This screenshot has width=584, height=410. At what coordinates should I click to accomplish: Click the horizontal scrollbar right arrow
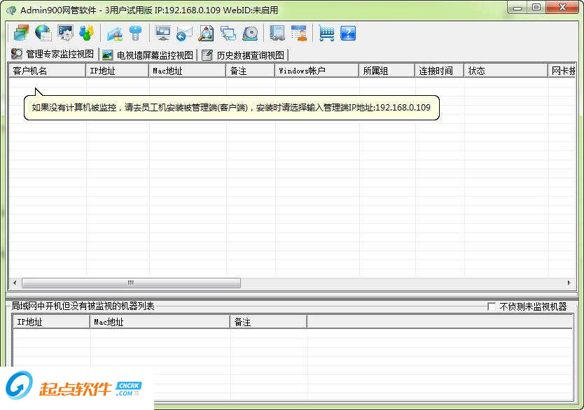(x=569, y=283)
